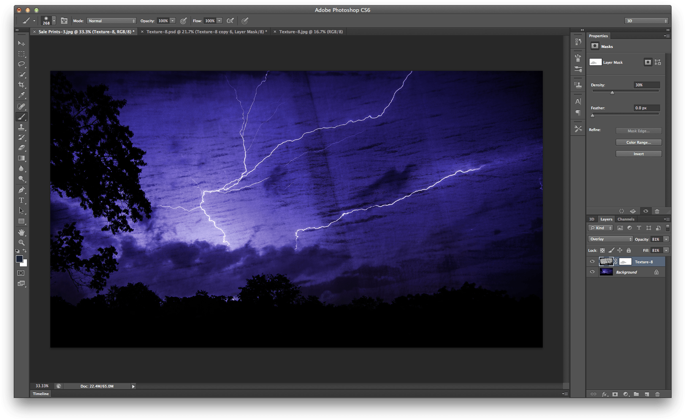Click the Texture-8 layer mask thumbnail

point(625,262)
